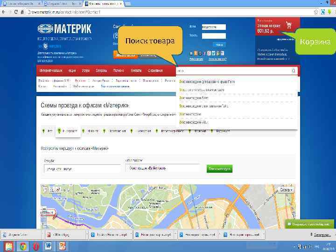Bookmark the page with the star icon
This screenshot has height=252, width=336.
click(316, 12)
